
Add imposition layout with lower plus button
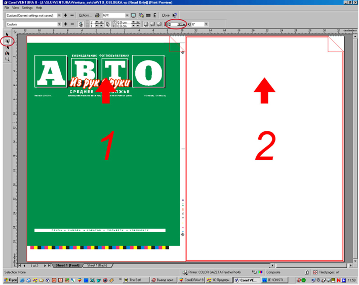coord(65,24)
